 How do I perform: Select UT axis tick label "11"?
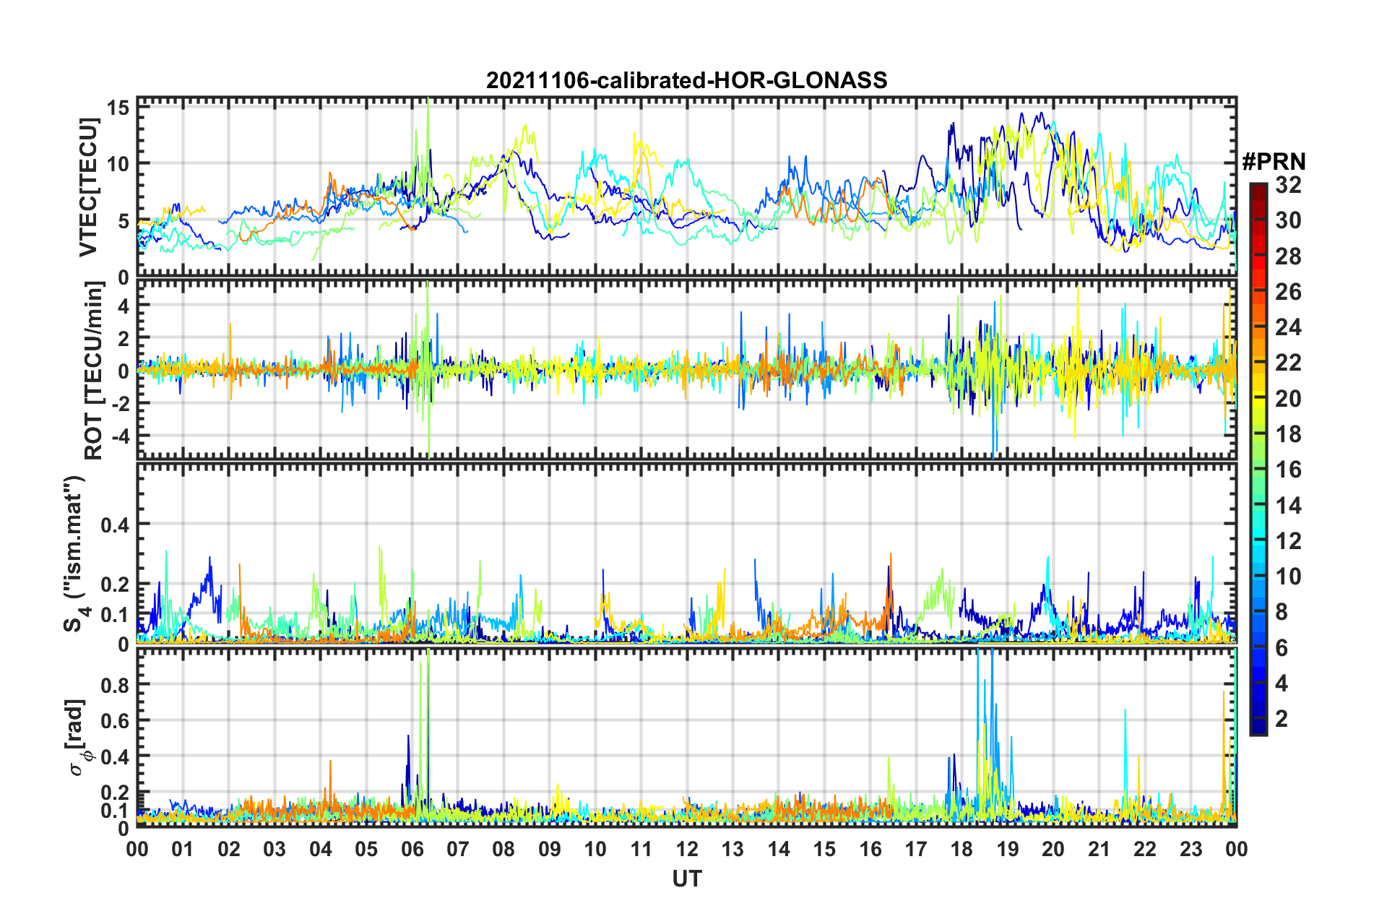[x=641, y=849]
